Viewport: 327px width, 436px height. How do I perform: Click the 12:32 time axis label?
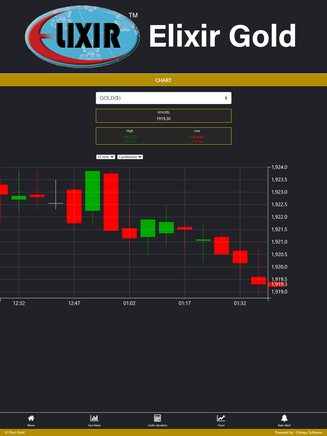pos(19,303)
